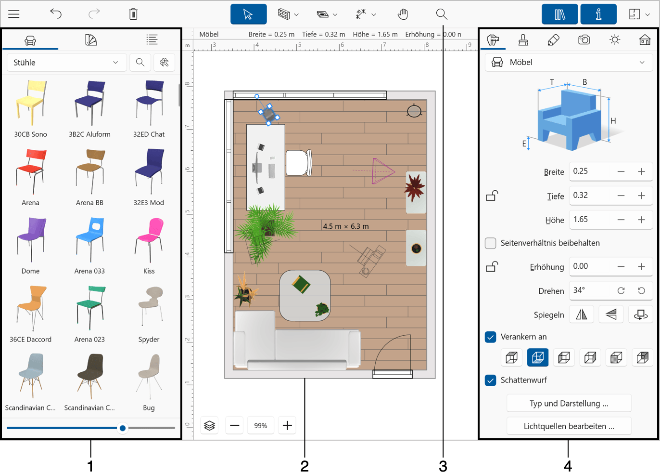Click the undo arrow icon
The width and height of the screenshot is (660, 472).
pos(56,14)
